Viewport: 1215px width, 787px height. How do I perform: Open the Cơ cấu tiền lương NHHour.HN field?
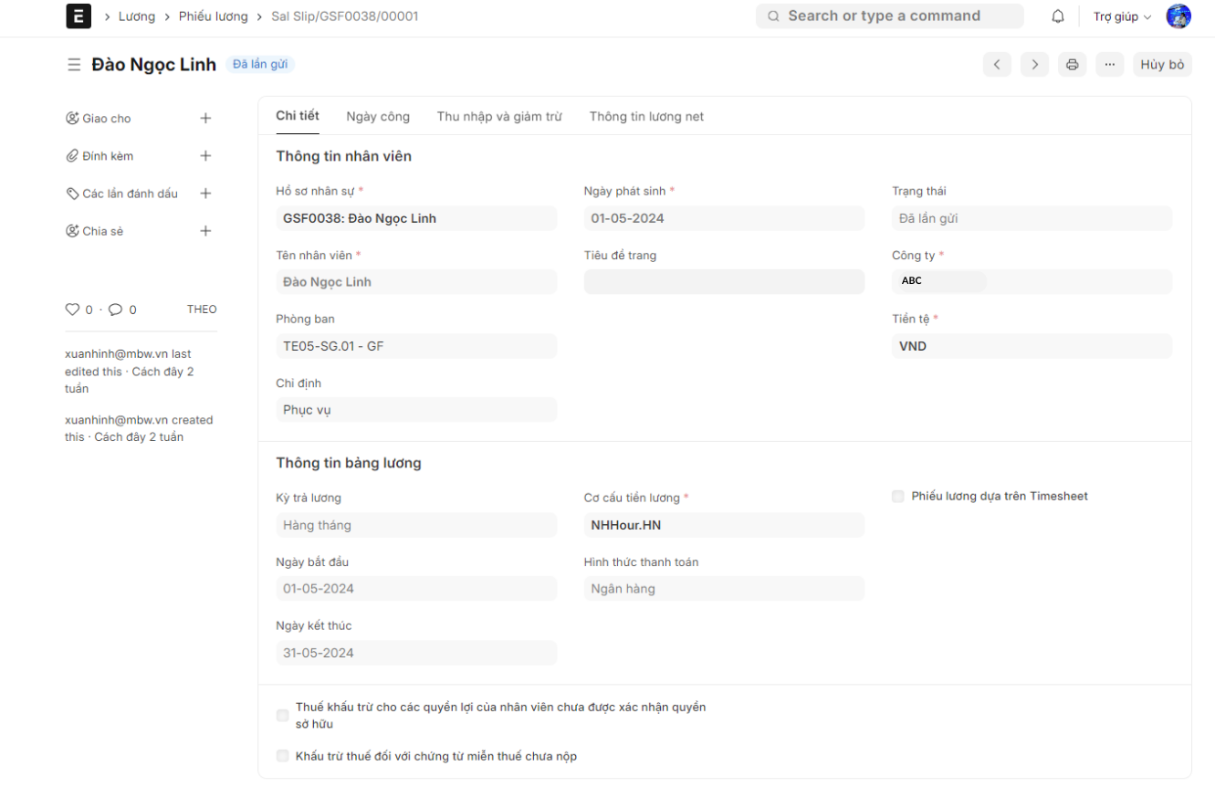[724, 525]
